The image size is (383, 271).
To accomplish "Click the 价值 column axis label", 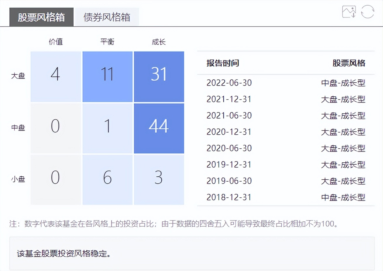I will click(x=56, y=42).
